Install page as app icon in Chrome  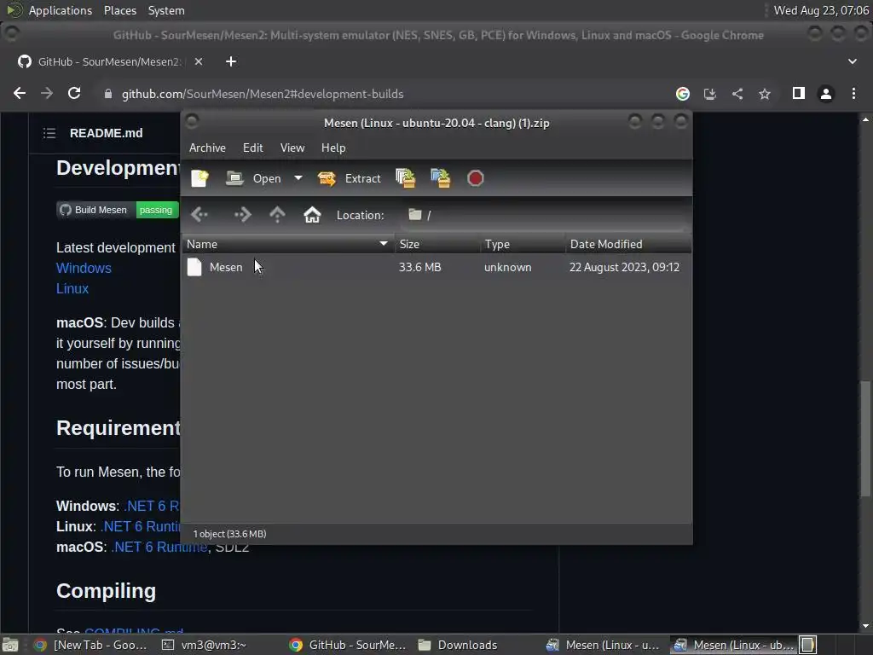(710, 94)
